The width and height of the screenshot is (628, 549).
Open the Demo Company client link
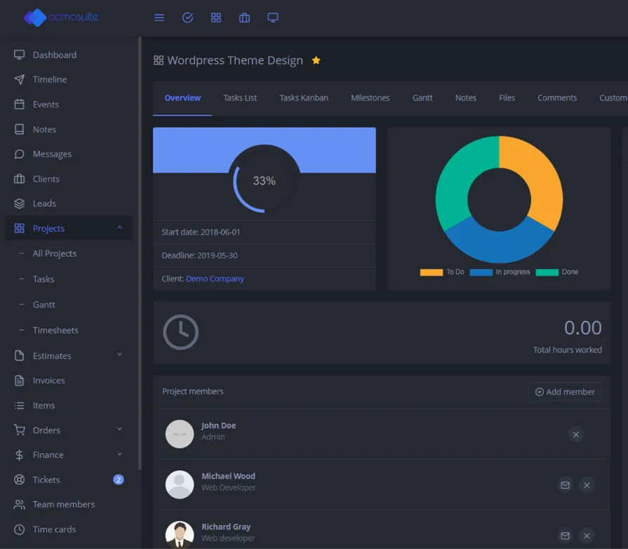(215, 279)
